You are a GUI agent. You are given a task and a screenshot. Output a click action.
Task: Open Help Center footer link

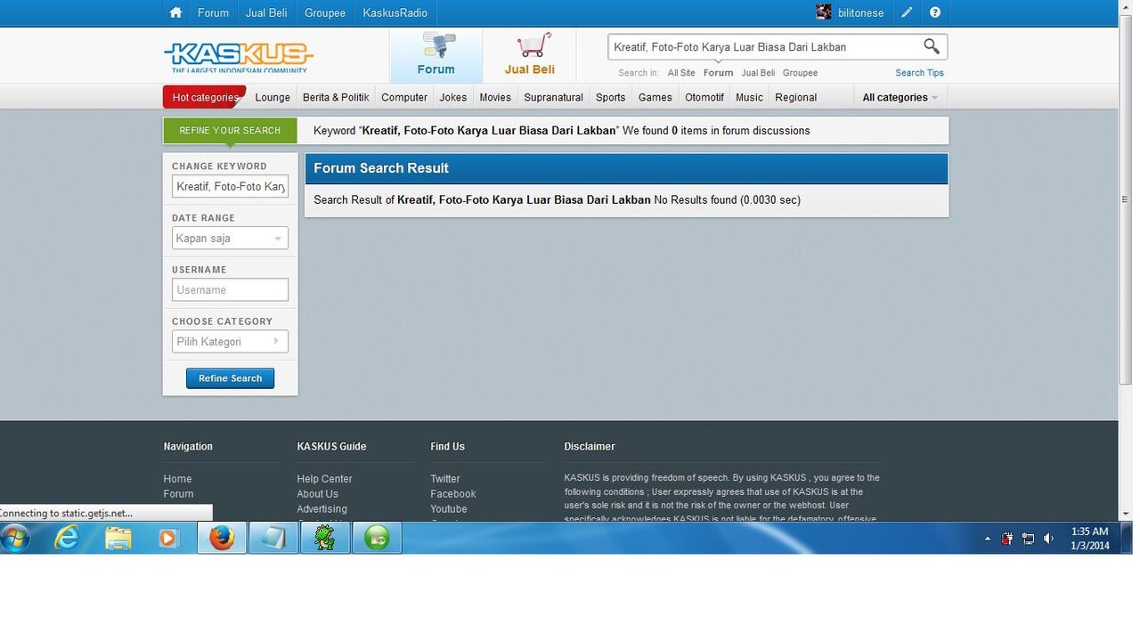[x=324, y=479]
